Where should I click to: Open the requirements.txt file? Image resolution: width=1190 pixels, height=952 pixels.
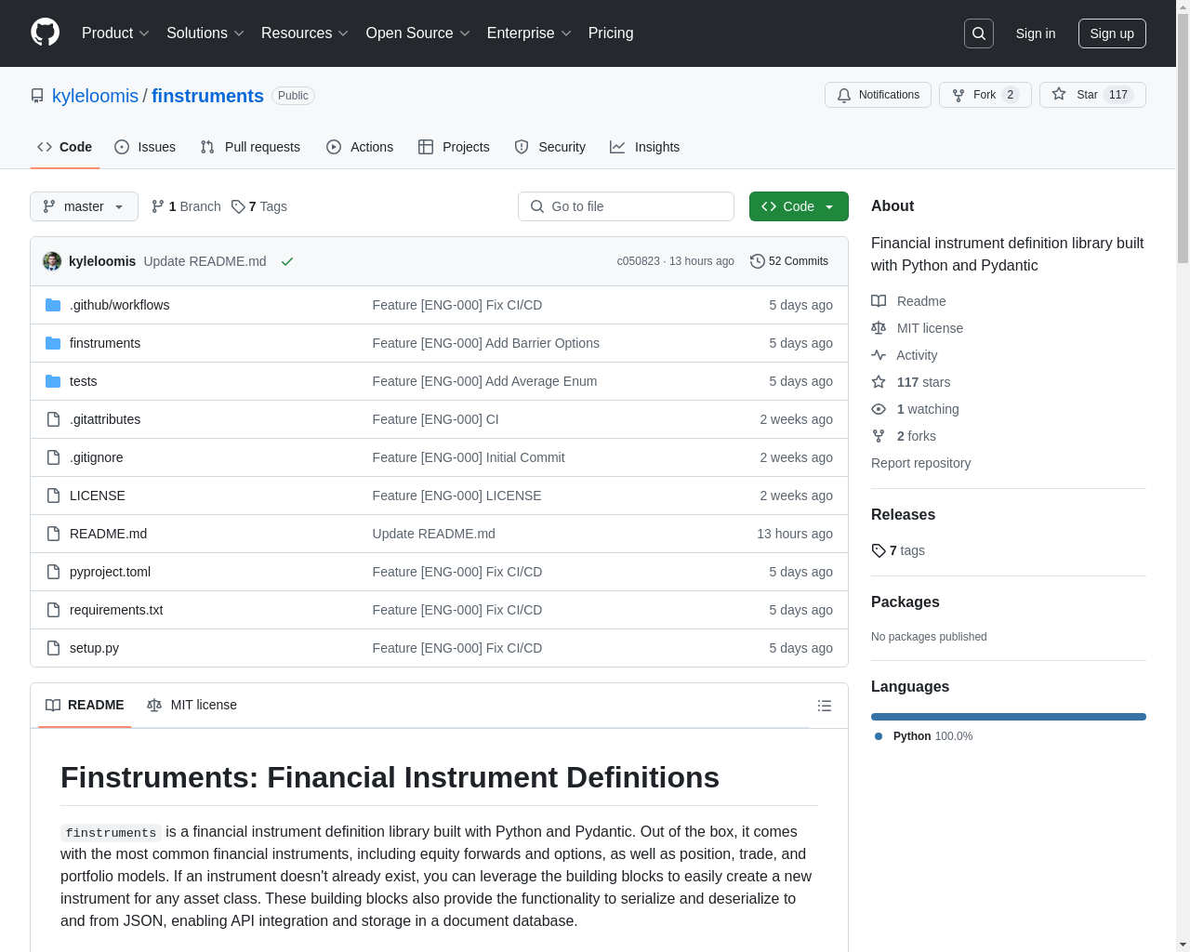(116, 610)
